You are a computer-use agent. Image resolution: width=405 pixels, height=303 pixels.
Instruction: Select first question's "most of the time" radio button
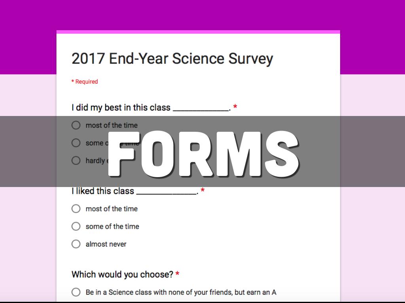tap(76, 125)
